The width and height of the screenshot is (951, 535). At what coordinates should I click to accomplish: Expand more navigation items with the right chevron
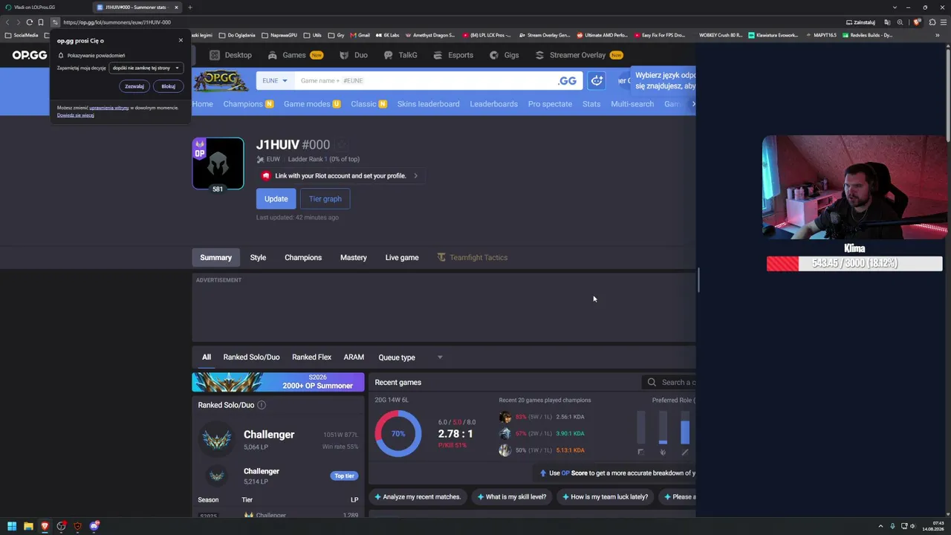693,104
